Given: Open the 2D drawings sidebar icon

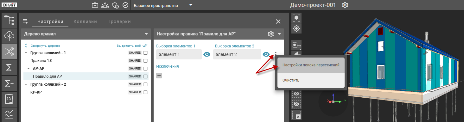Looking at the screenshot, I should coord(9,99).
